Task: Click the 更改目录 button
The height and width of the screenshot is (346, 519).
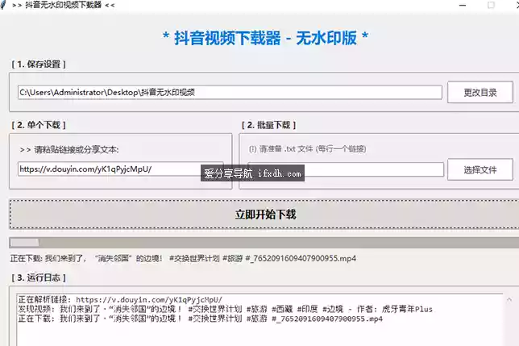Action: point(480,93)
